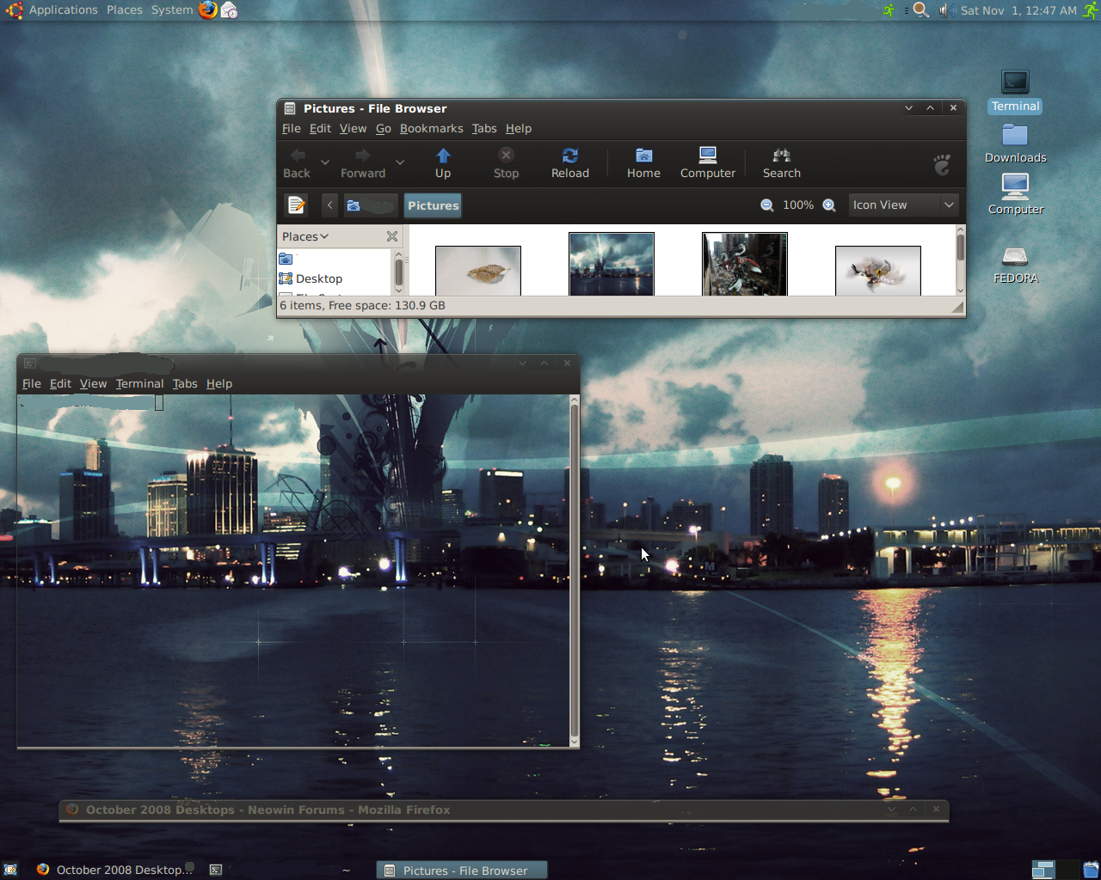Zoom out with the magnifier minus icon
Viewport: 1101px width, 880px height.
coord(767,205)
